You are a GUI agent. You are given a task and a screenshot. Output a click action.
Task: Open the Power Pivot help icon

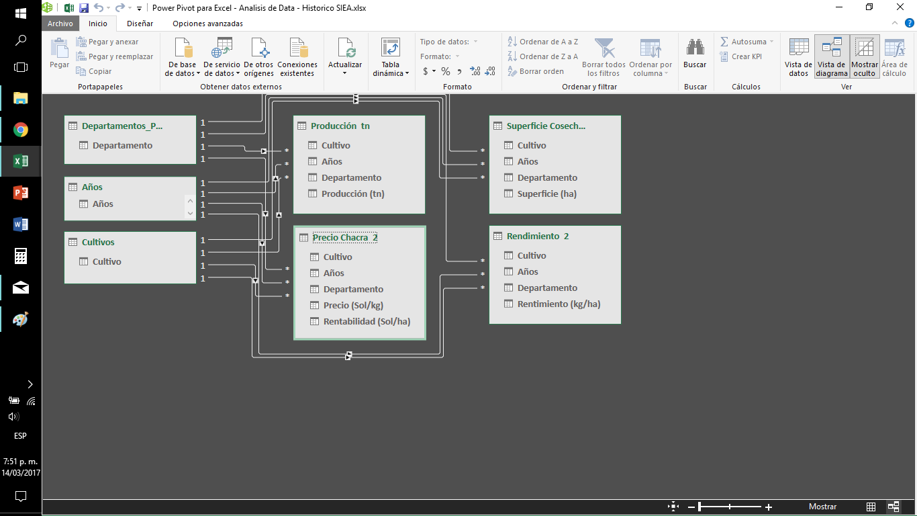[x=910, y=23]
